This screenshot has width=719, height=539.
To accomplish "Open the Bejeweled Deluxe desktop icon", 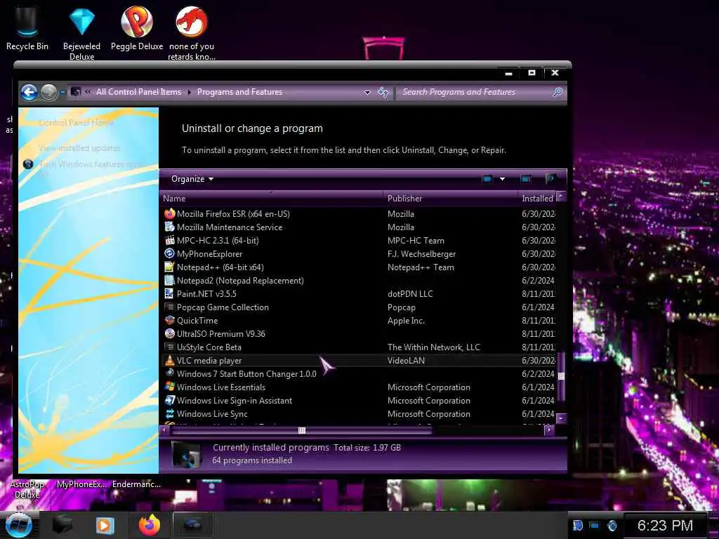I will tap(81, 33).
